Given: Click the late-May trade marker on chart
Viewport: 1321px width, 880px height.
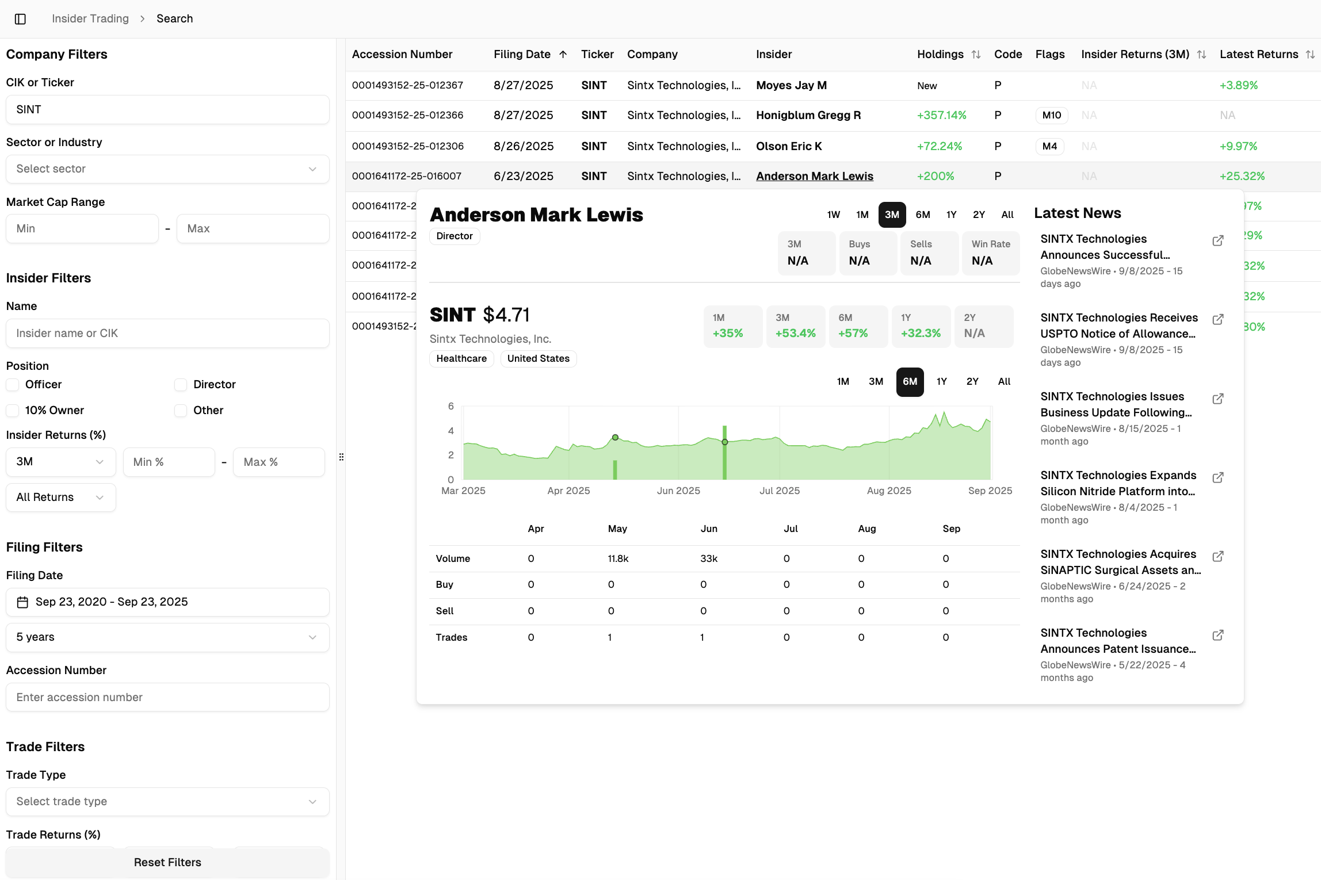Looking at the screenshot, I should (x=615, y=438).
